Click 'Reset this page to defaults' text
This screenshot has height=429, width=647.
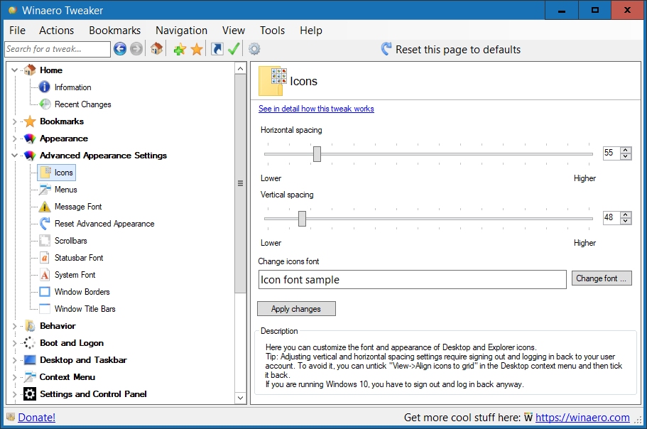click(x=458, y=50)
